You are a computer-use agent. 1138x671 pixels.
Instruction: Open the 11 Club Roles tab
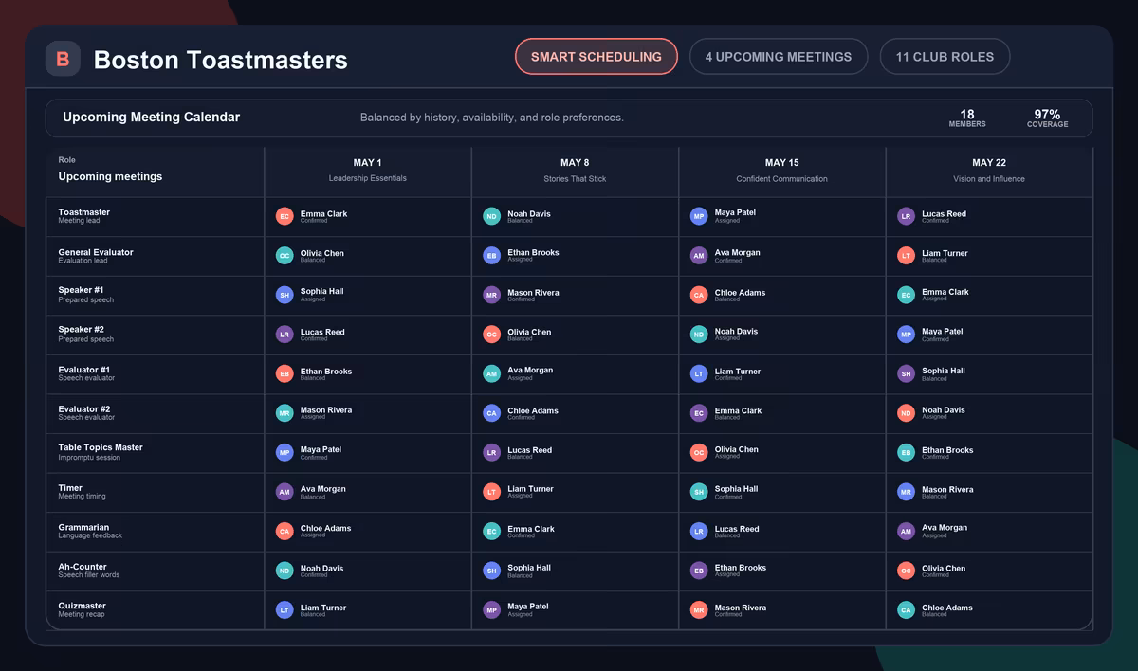point(945,57)
